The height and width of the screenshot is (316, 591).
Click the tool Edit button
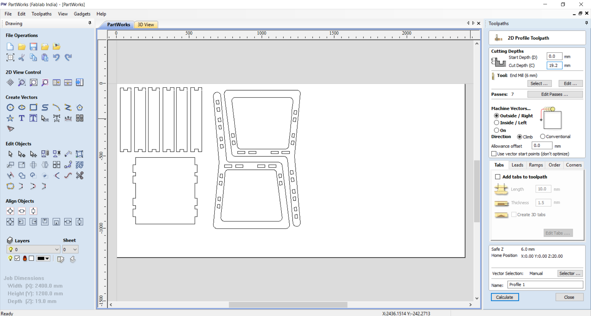pyautogui.click(x=571, y=84)
